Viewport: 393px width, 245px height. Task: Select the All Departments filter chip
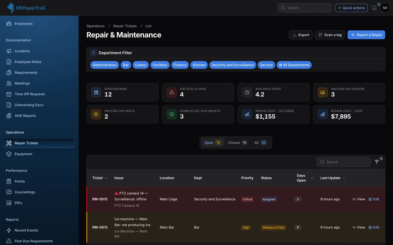pos(294,65)
